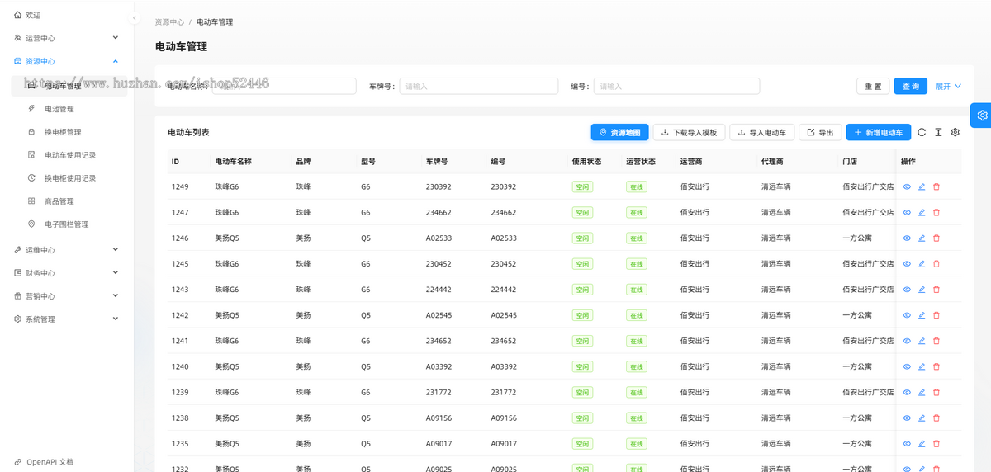
Task: Edit vehicle row 1247
Action: (922, 212)
